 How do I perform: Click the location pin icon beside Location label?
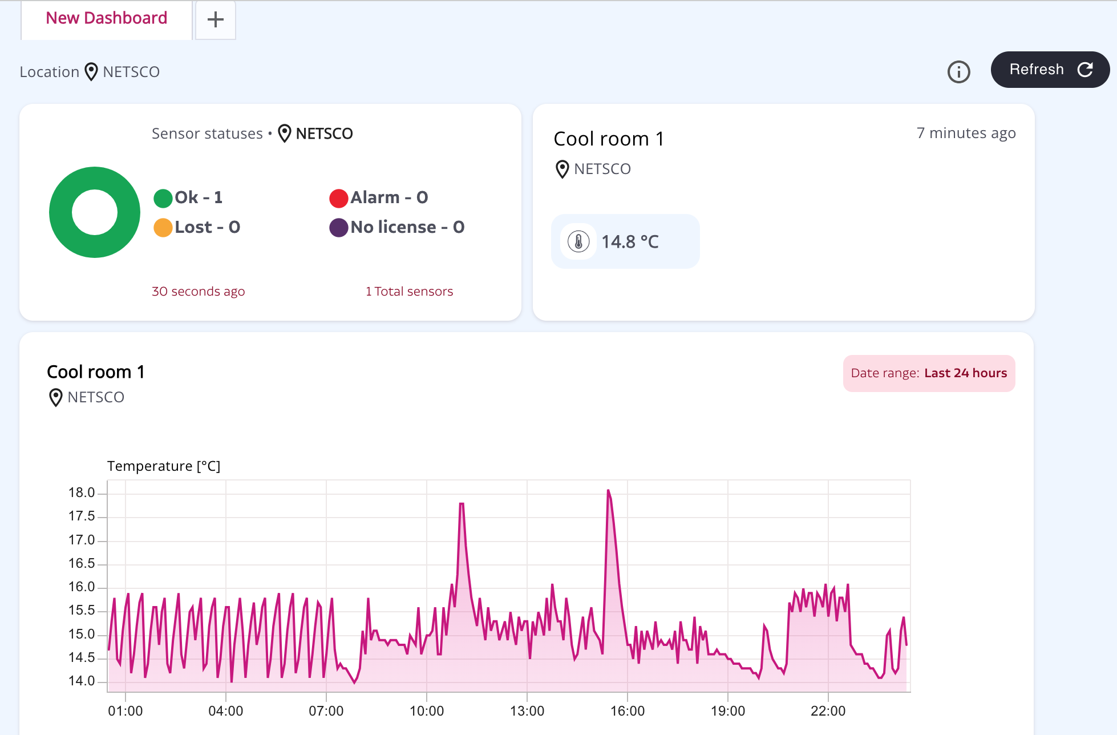coord(91,72)
